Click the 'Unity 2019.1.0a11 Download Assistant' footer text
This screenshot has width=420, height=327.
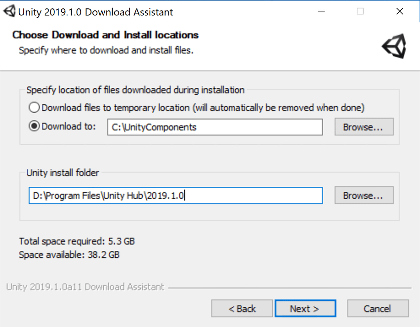(x=85, y=287)
